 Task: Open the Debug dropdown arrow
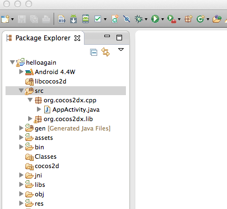point(146,19)
